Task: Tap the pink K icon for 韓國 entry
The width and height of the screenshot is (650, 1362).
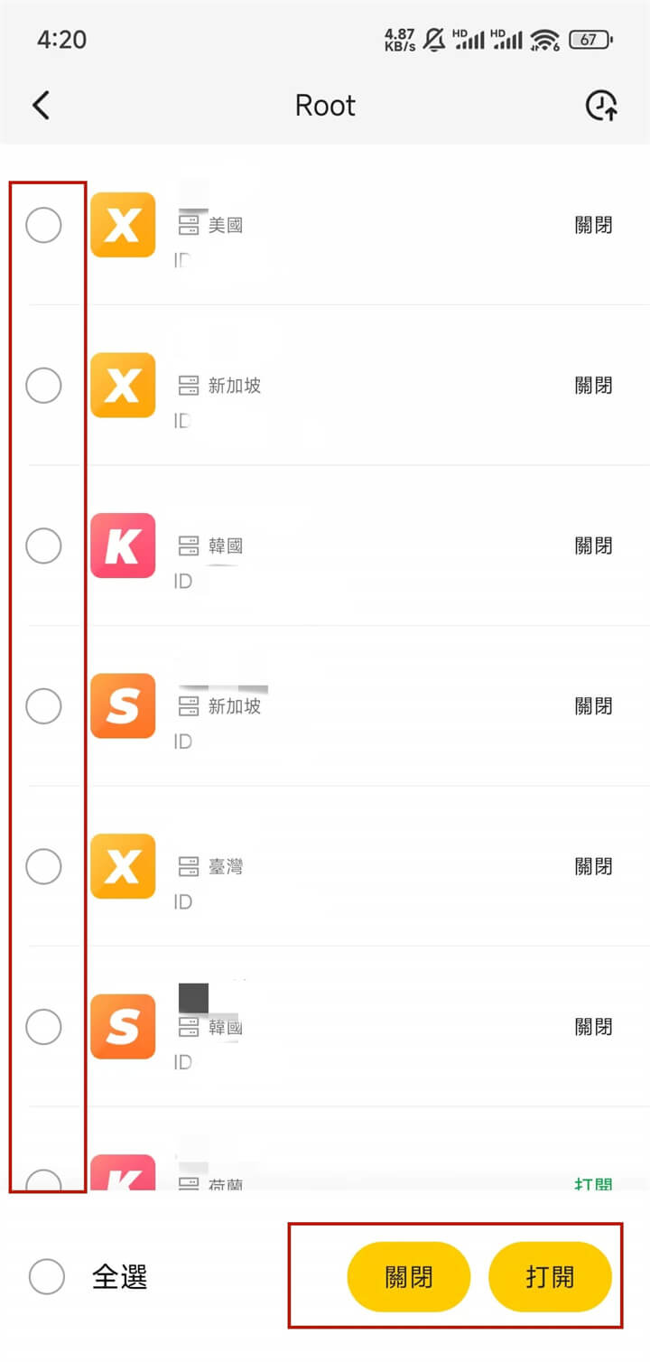Action: (x=123, y=546)
